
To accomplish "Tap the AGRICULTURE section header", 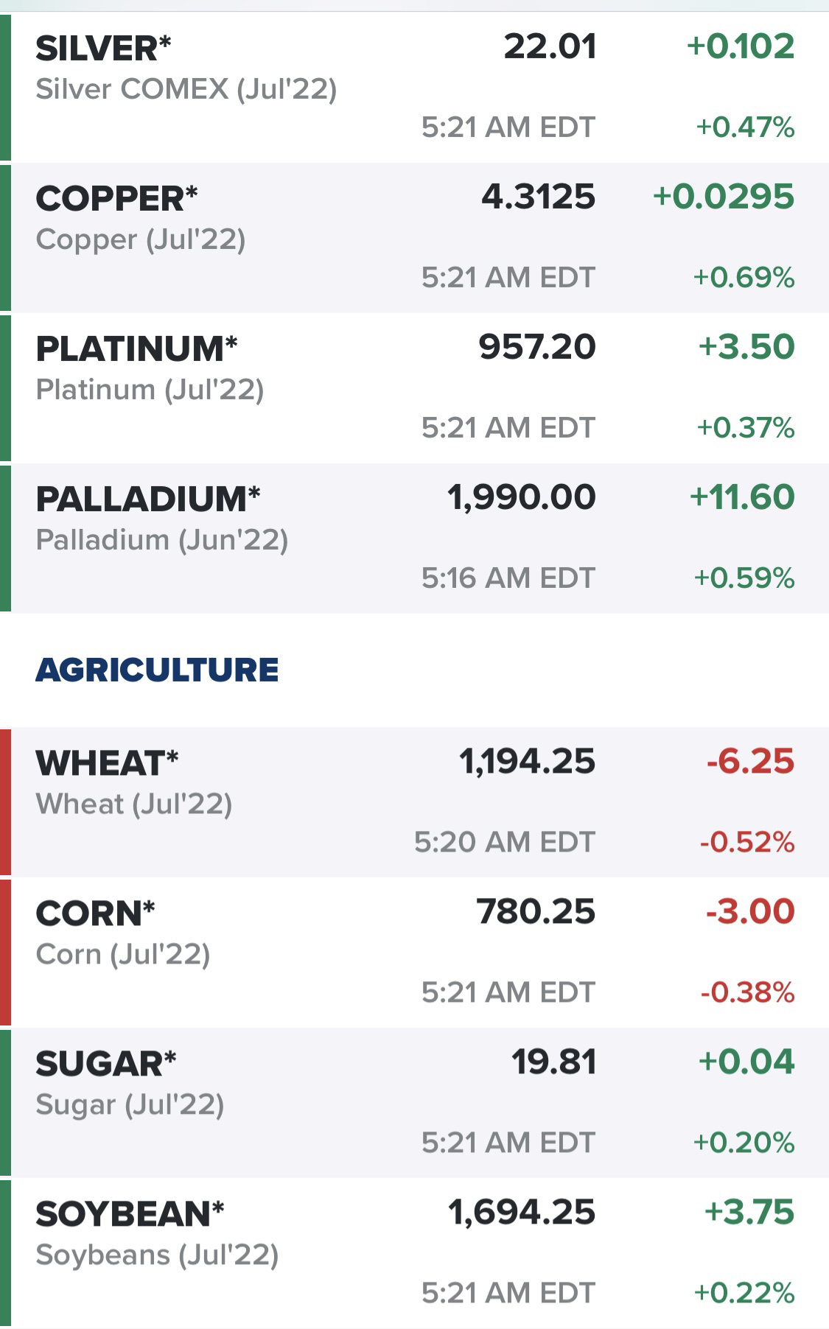I will 157,670.
